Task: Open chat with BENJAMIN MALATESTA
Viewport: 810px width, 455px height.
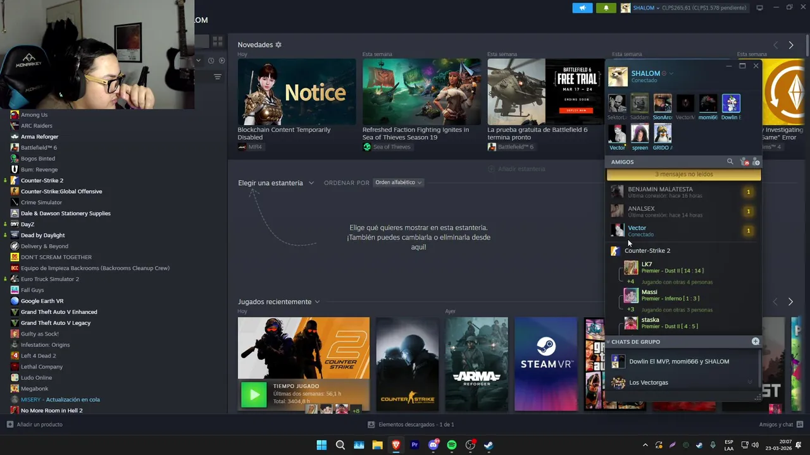Action: (x=683, y=192)
